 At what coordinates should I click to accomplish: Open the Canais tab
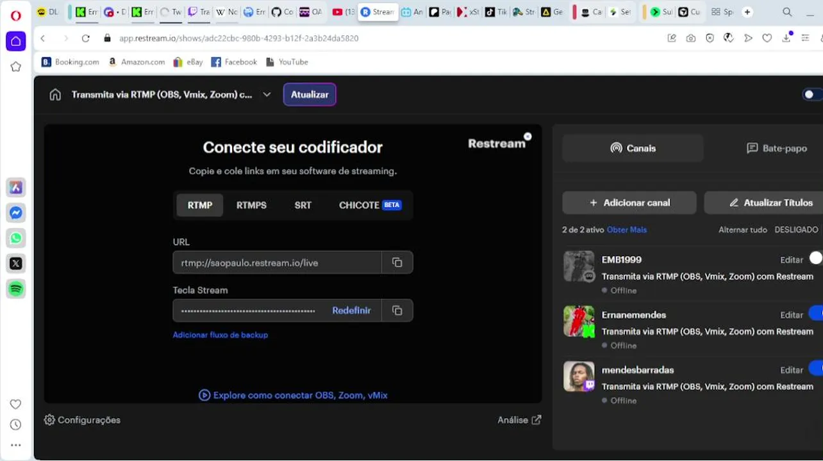(x=633, y=148)
